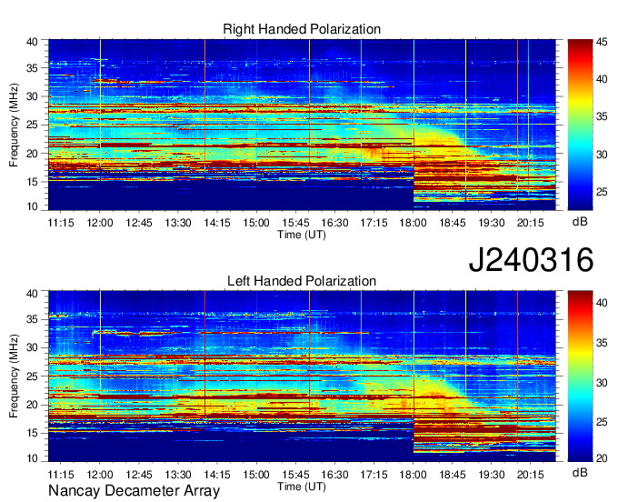Click the 19:30 time tick on Right Handed plot

tap(491, 223)
